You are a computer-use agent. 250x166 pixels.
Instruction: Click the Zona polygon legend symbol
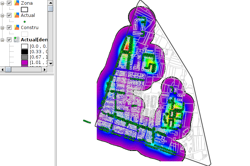(x=24, y=9)
